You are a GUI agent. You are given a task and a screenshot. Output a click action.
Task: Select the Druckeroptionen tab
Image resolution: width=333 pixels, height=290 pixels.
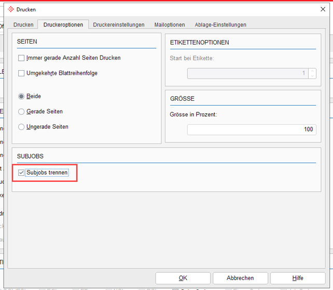tap(63, 24)
